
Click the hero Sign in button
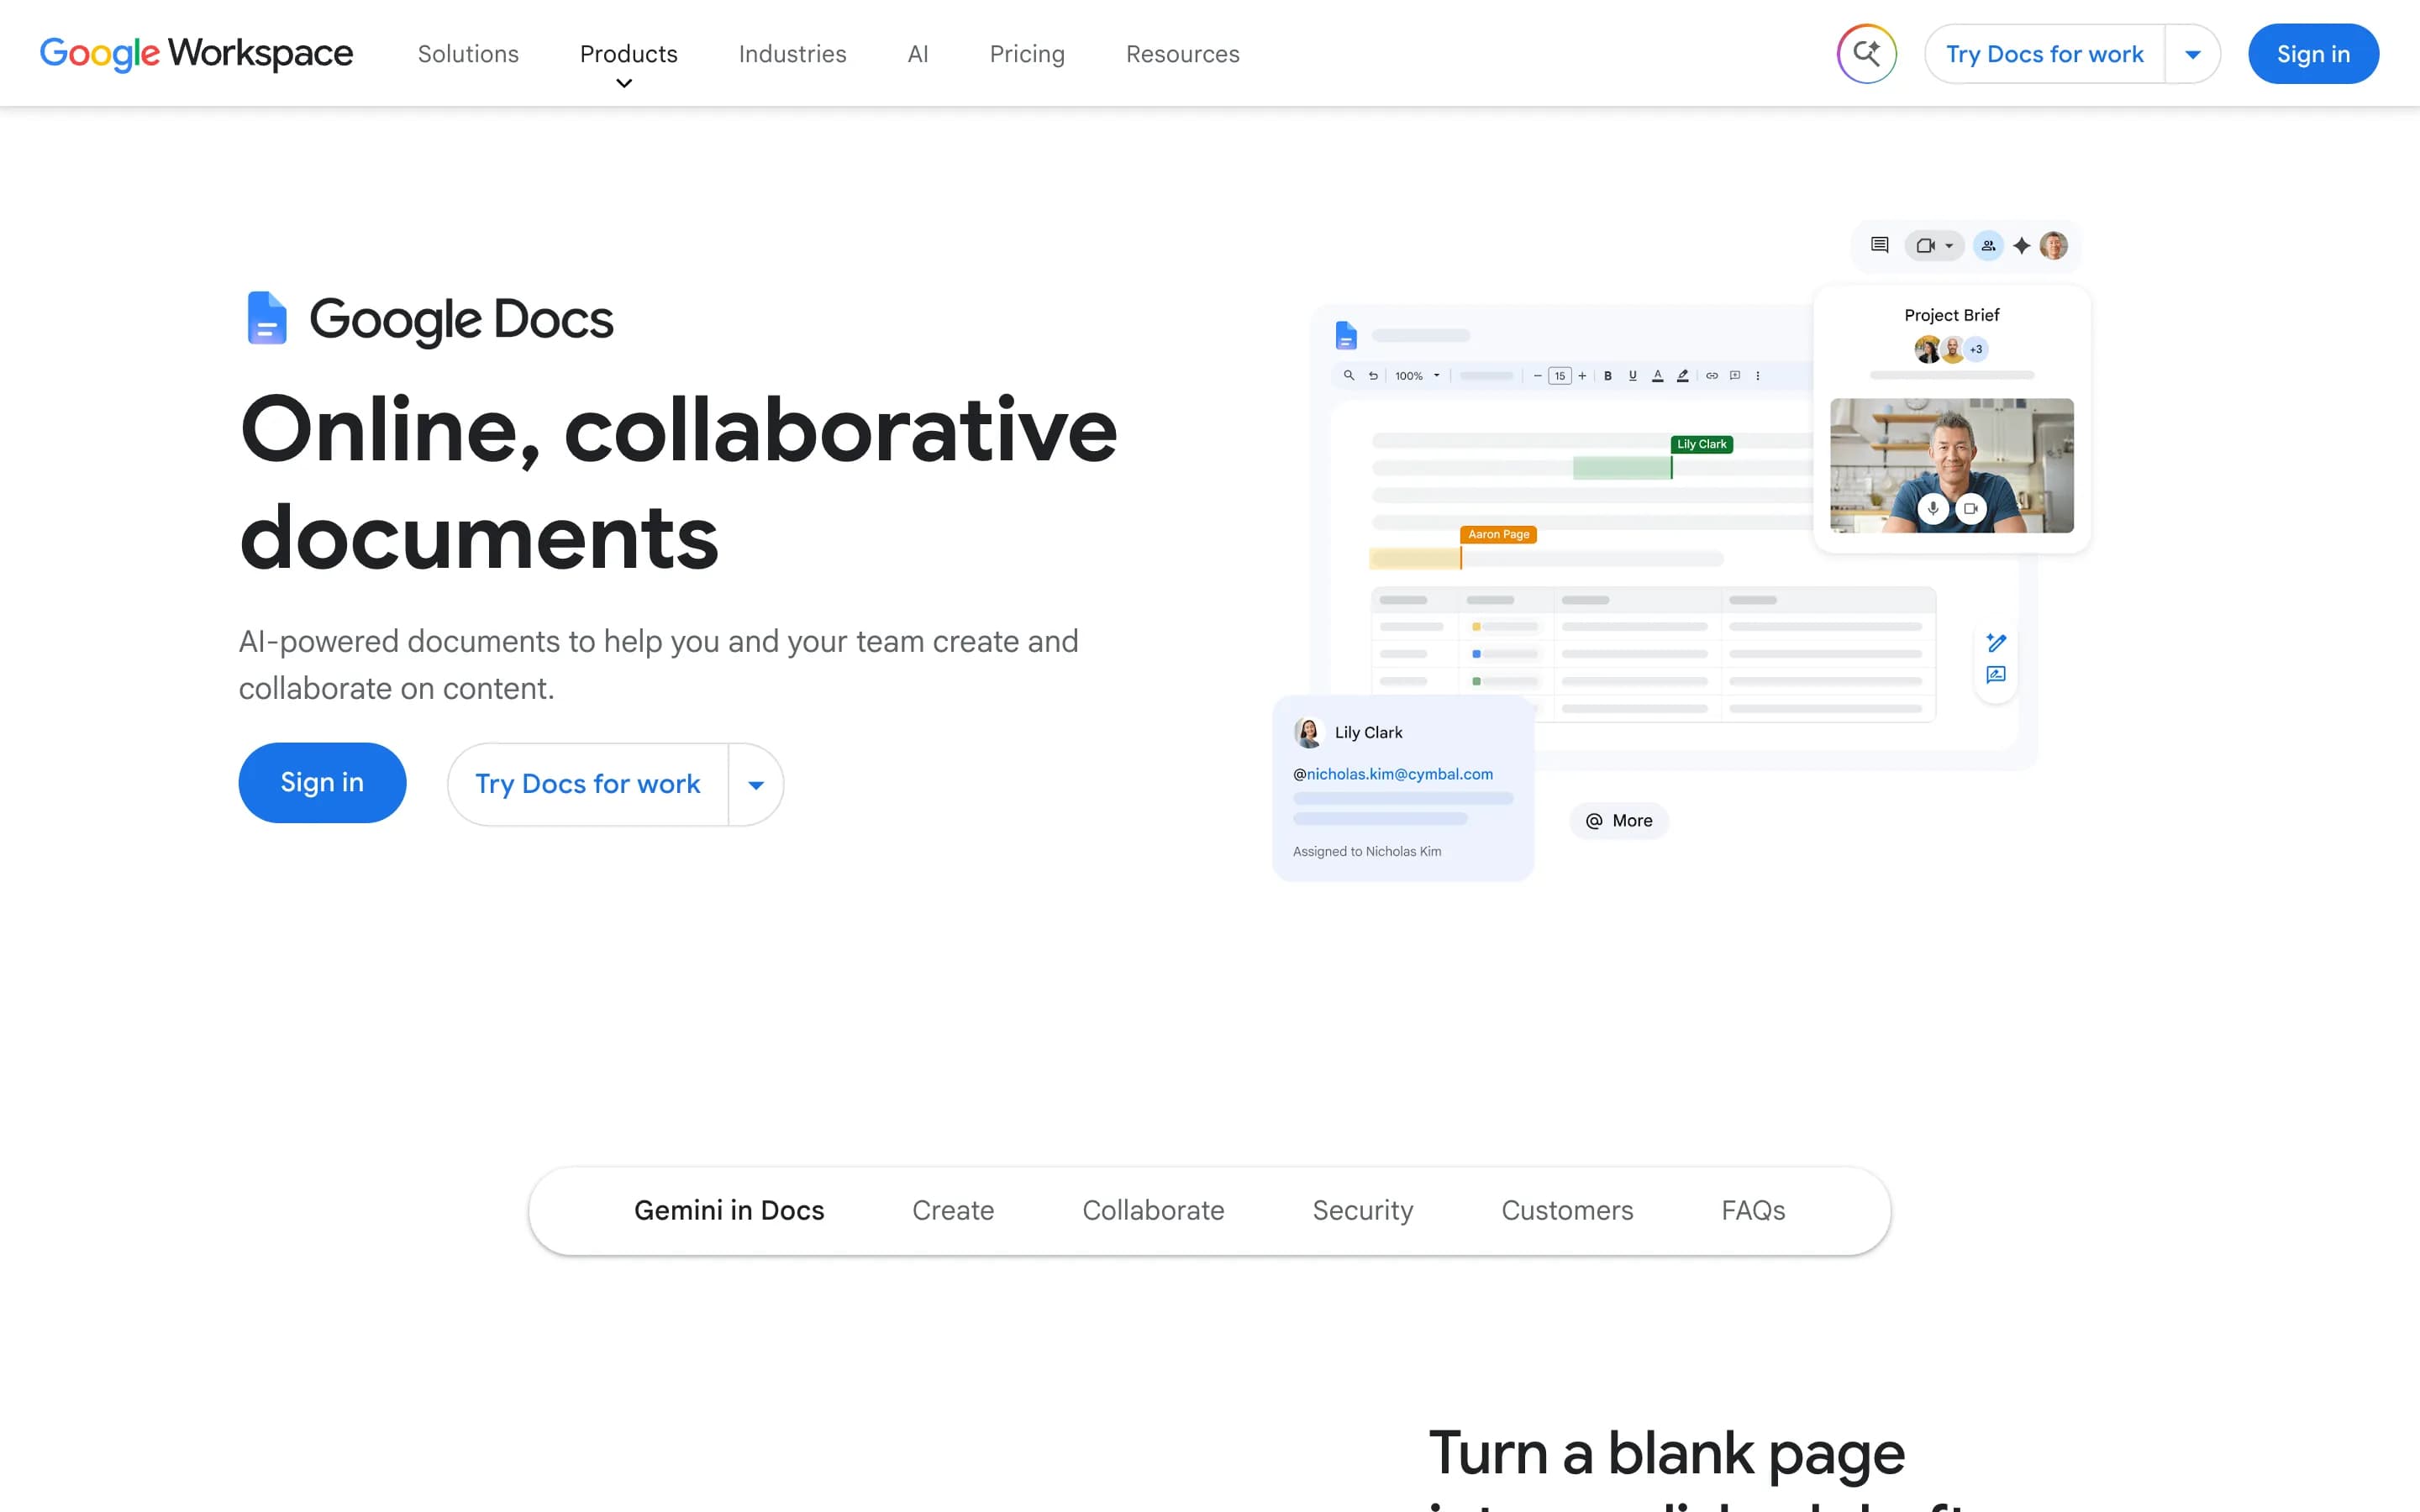pyautogui.click(x=322, y=783)
